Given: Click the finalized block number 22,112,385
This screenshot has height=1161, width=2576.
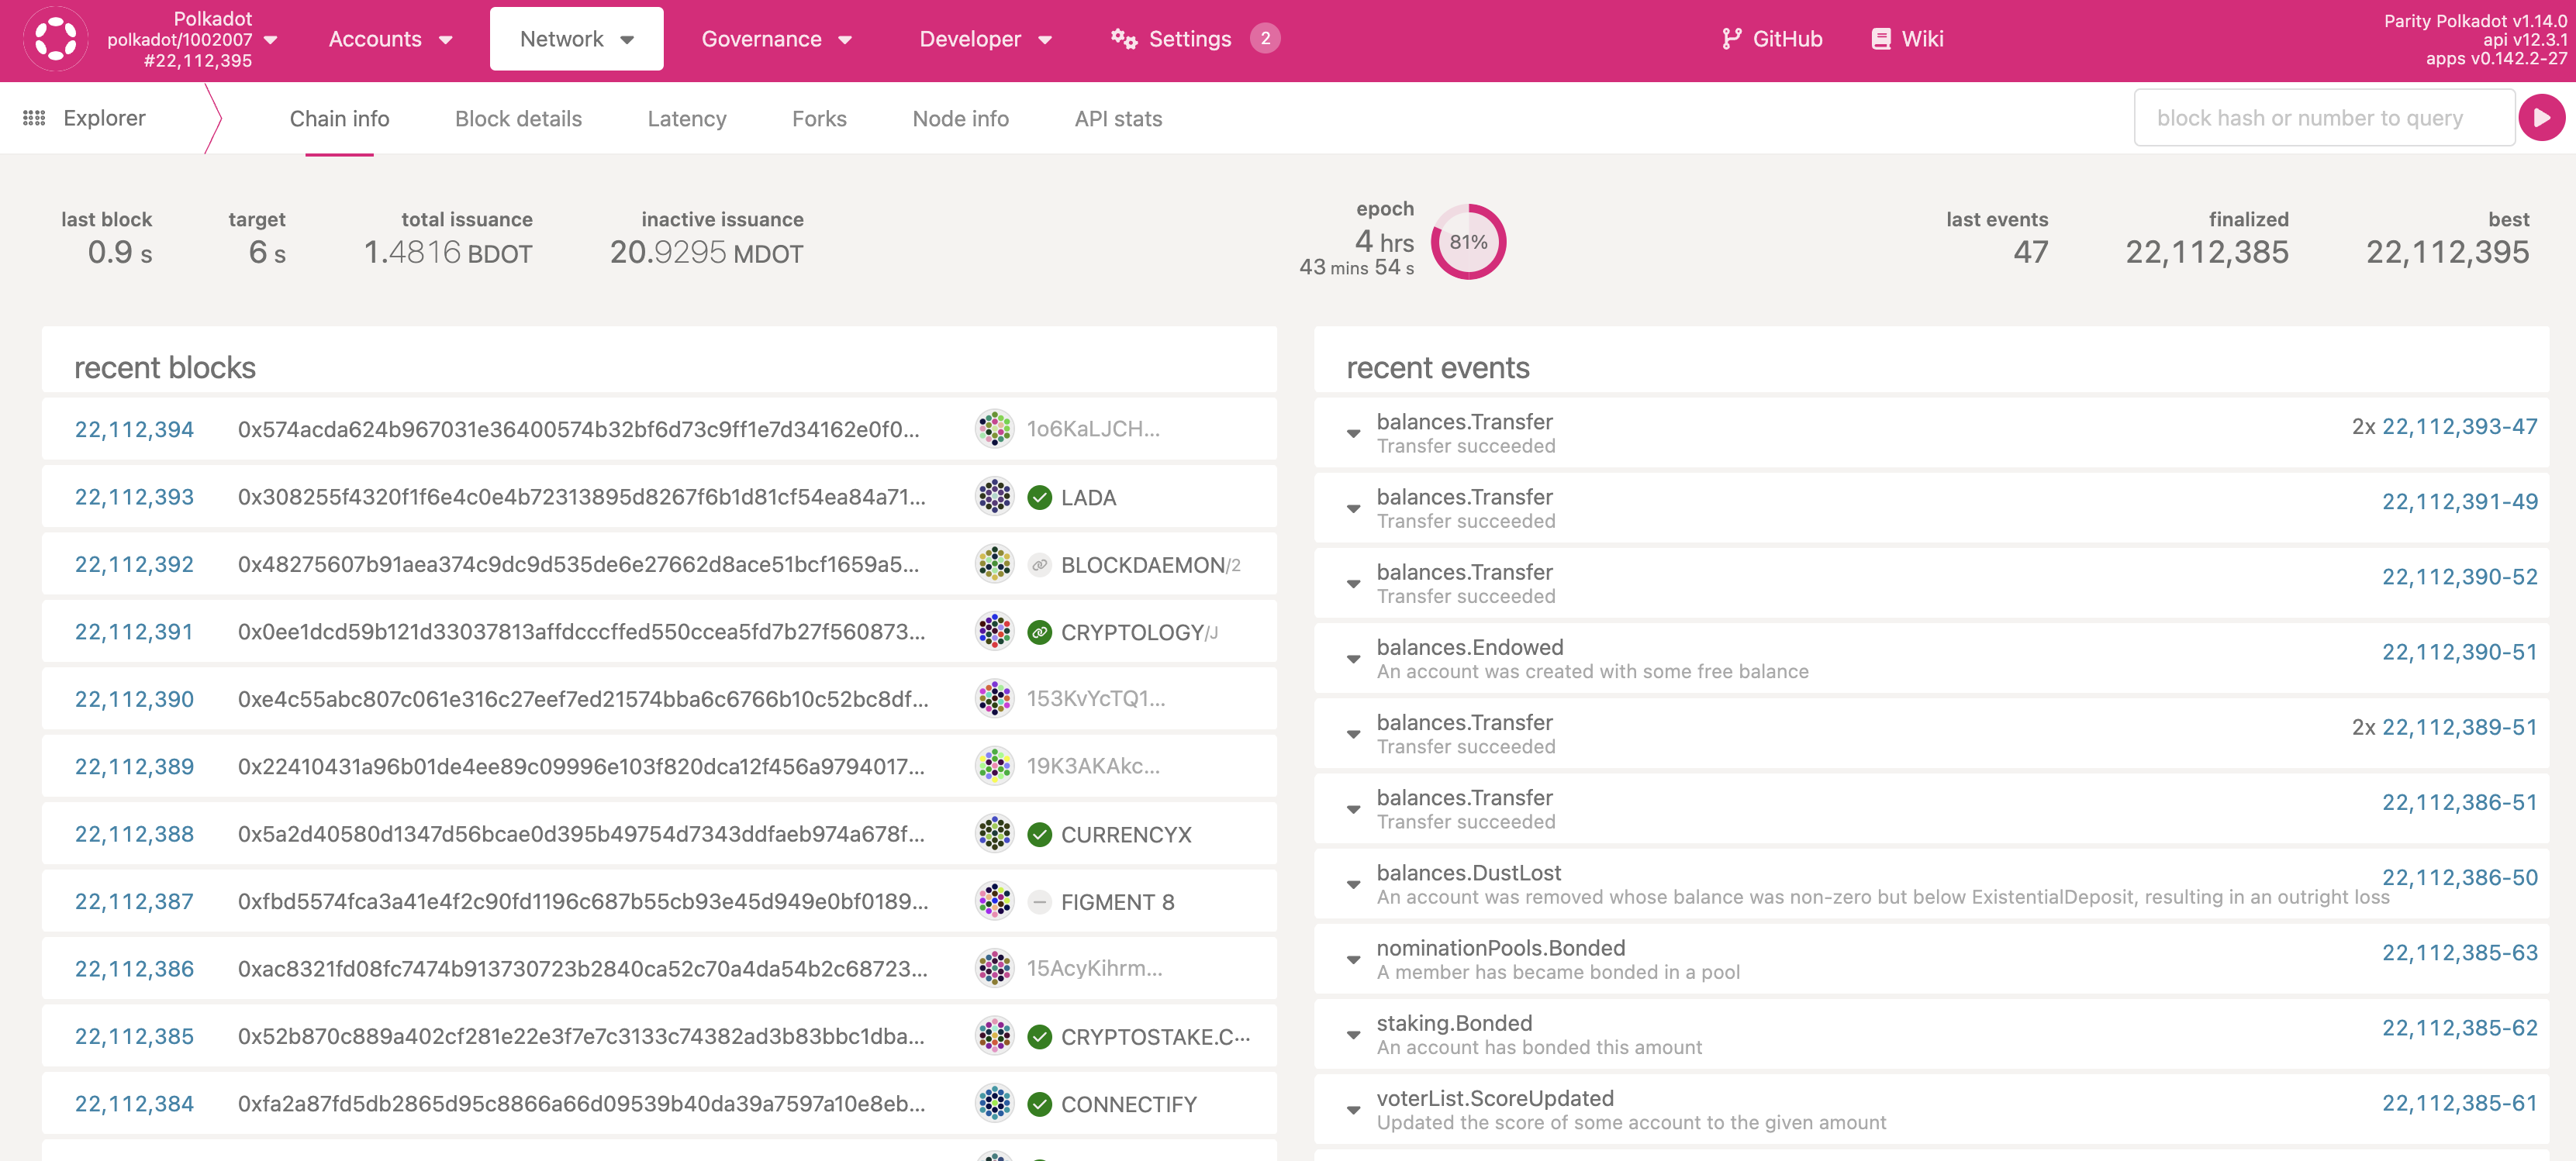Looking at the screenshot, I should click(2206, 253).
